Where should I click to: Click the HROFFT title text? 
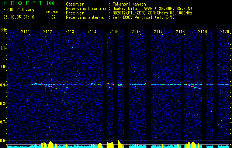pos(23,3)
